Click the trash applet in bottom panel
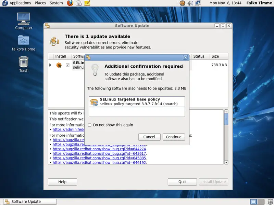 [x=270, y=202]
